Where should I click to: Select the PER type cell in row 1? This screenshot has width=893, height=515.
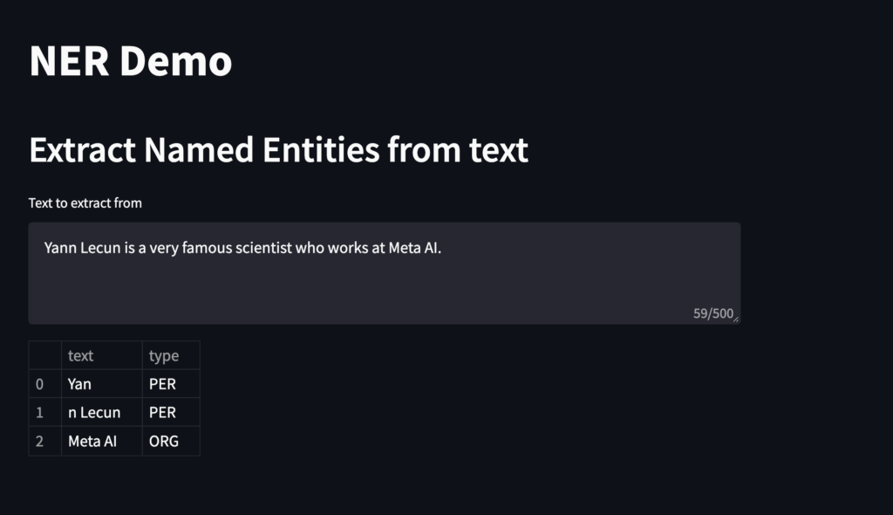pyautogui.click(x=163, y=413)
